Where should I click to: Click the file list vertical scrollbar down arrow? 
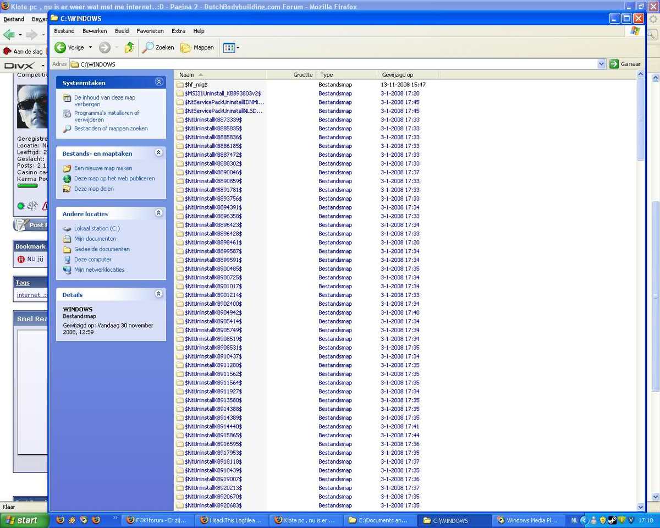(640, 507)
